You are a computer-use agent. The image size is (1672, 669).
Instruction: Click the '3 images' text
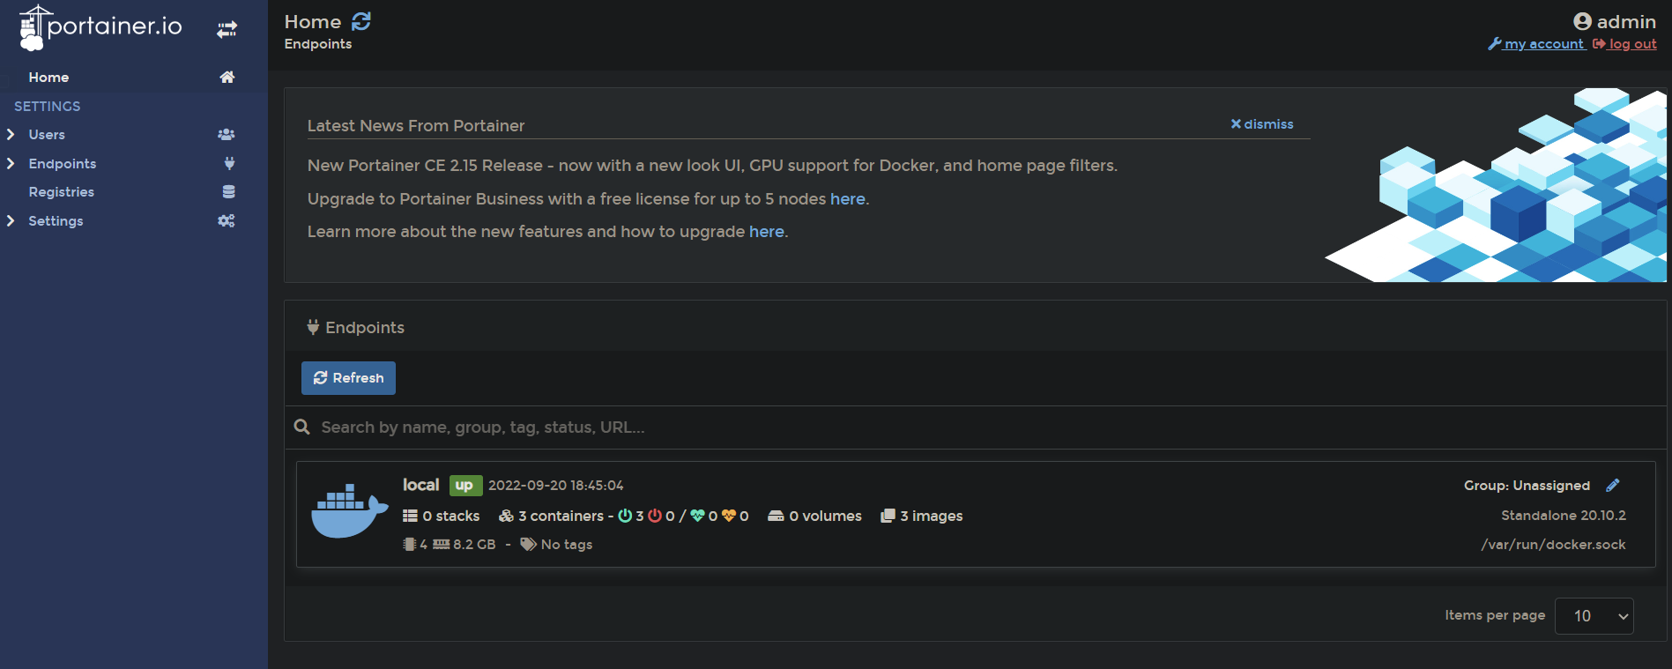coord(931,516)
